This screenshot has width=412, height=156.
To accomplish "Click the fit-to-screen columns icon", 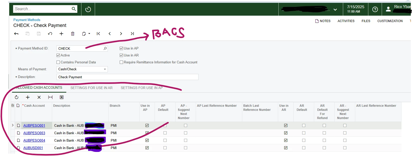I will (x=50, y=97).
